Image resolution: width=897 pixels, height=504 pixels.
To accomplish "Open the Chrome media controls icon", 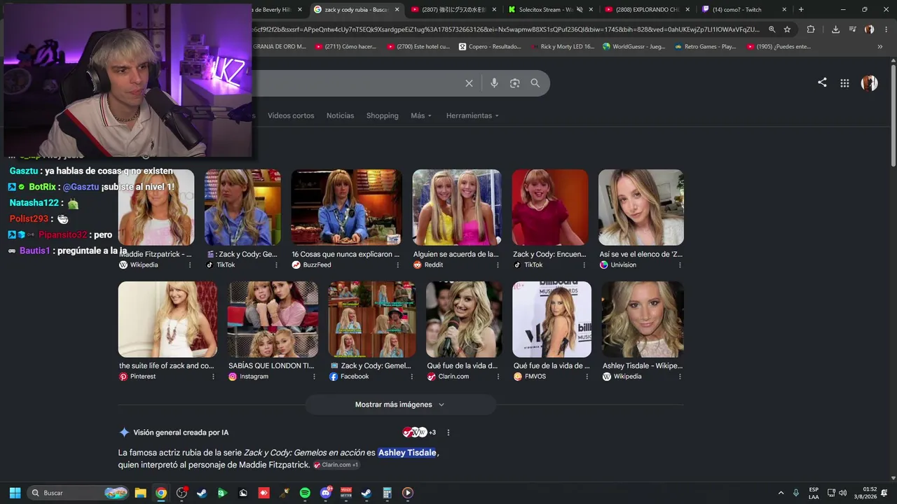I will click(x=852, y=29).
